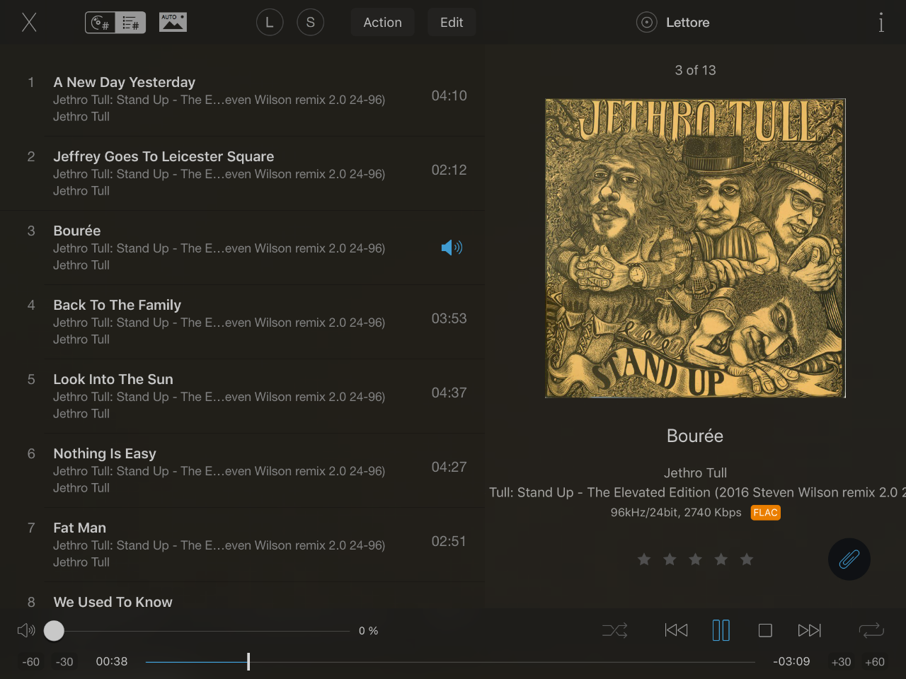Click the 04:27 duration of track six

click(x=449, y=467)
